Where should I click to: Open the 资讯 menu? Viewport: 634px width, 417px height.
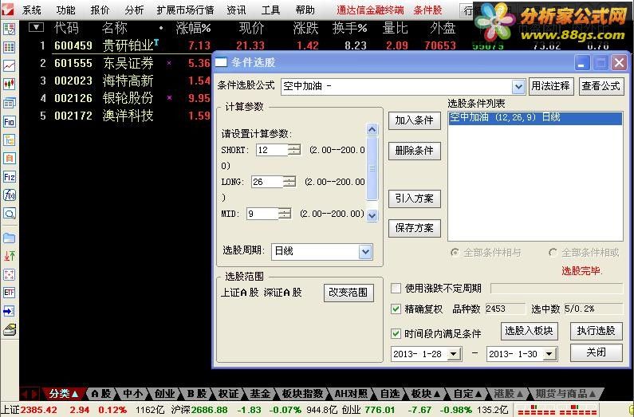(x=237, y=10)
